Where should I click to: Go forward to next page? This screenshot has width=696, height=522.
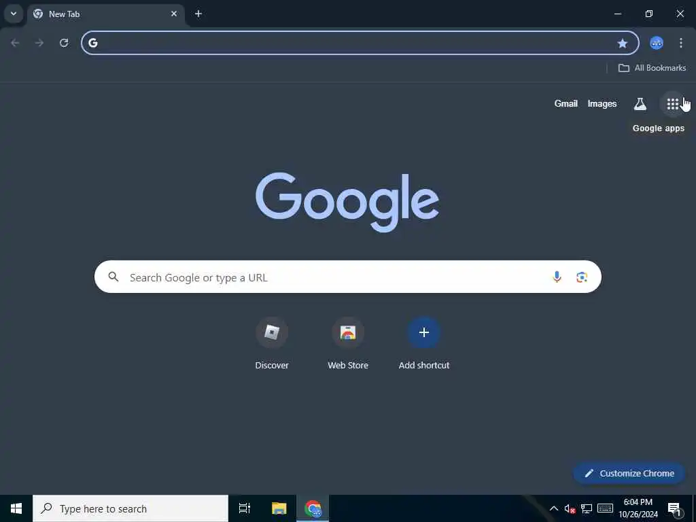pyautogui.click(x=39, y=43)
